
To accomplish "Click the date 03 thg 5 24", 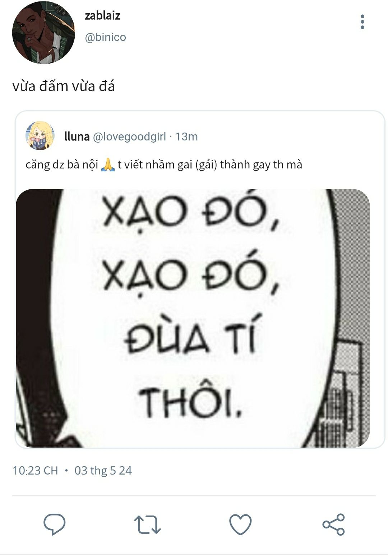I will click(103, 471).
